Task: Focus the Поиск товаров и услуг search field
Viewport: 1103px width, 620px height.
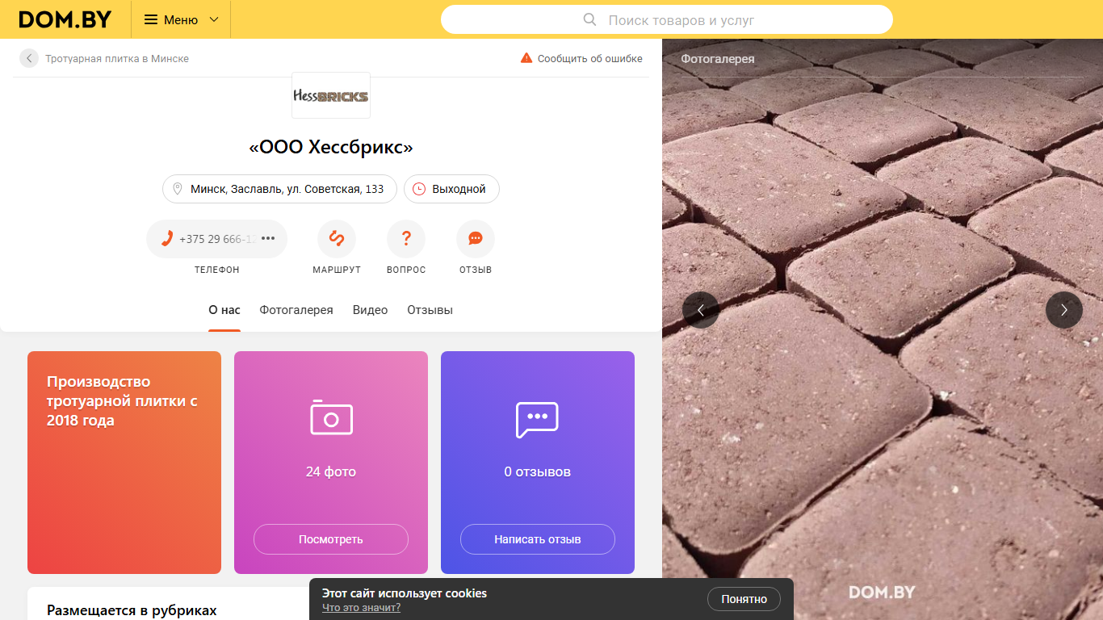Action: (666, 19)
